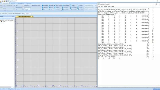Expand the root tree node
The image size is (160, 90).
point(1,22)
